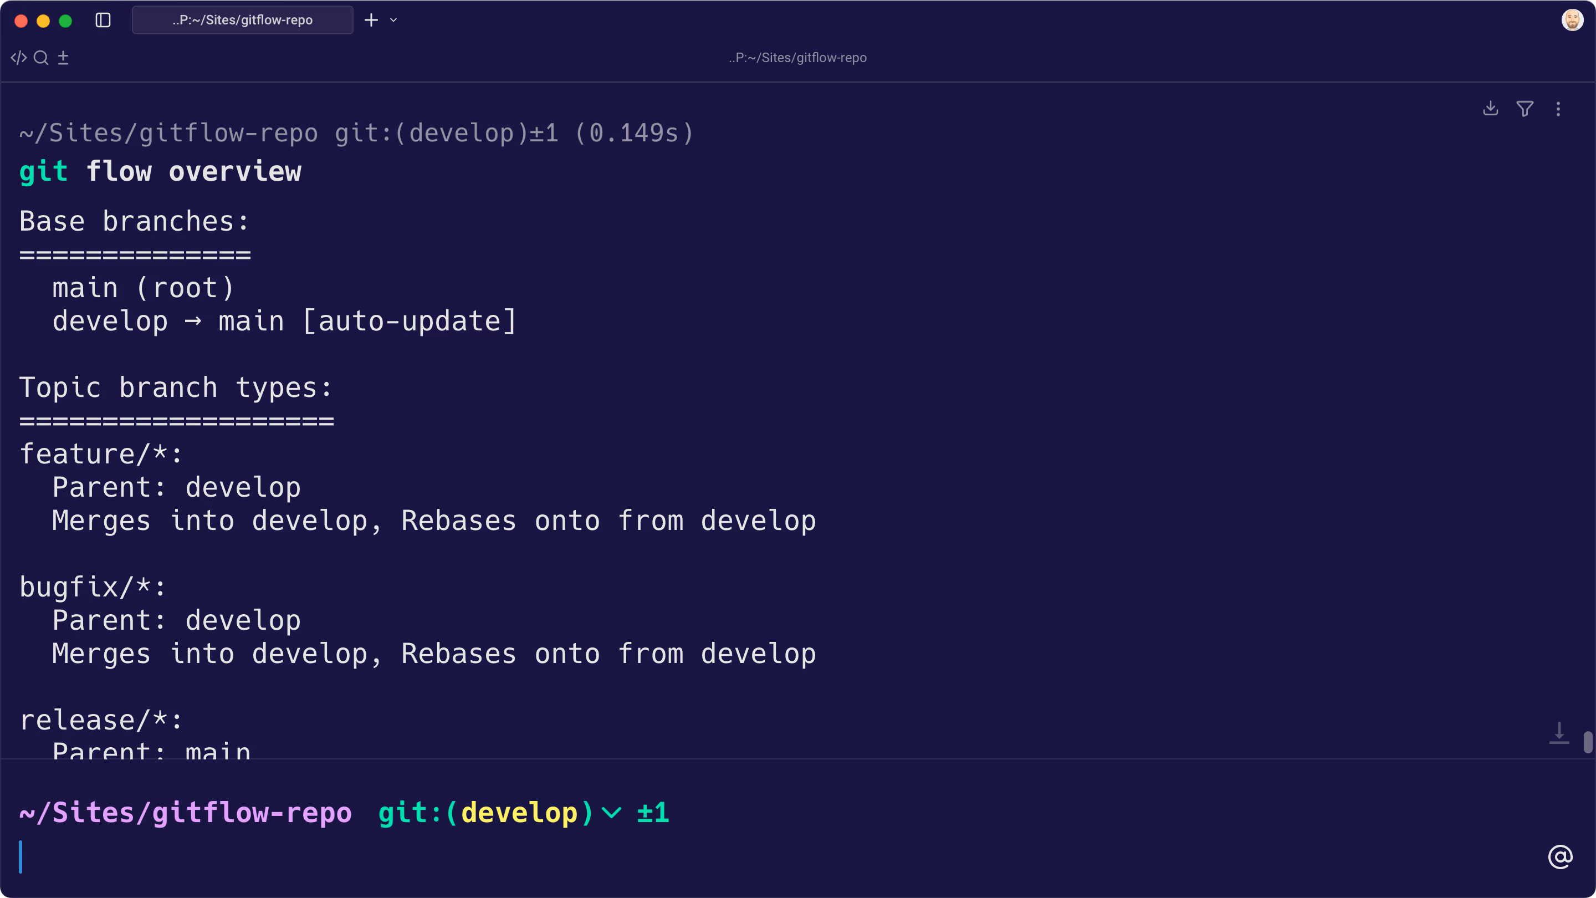
Task: Click the develop branch in prompt
Action: (519, 813)
